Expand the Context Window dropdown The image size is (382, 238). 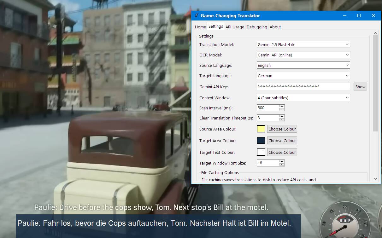pyautogui.click(x=303, y=98)
